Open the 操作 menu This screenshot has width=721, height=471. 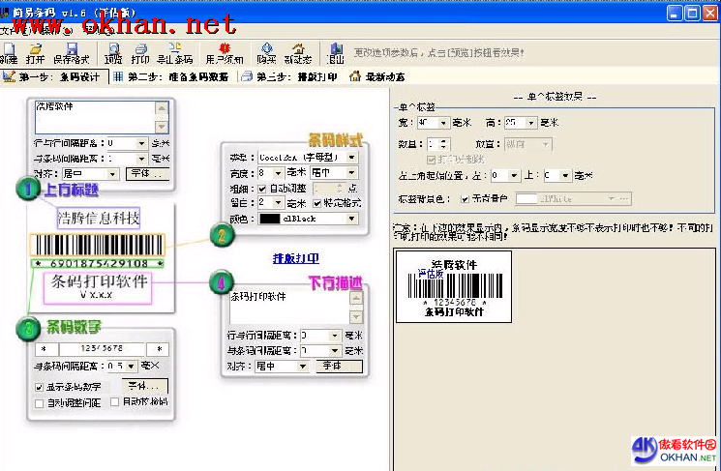[x=55, y=31]
